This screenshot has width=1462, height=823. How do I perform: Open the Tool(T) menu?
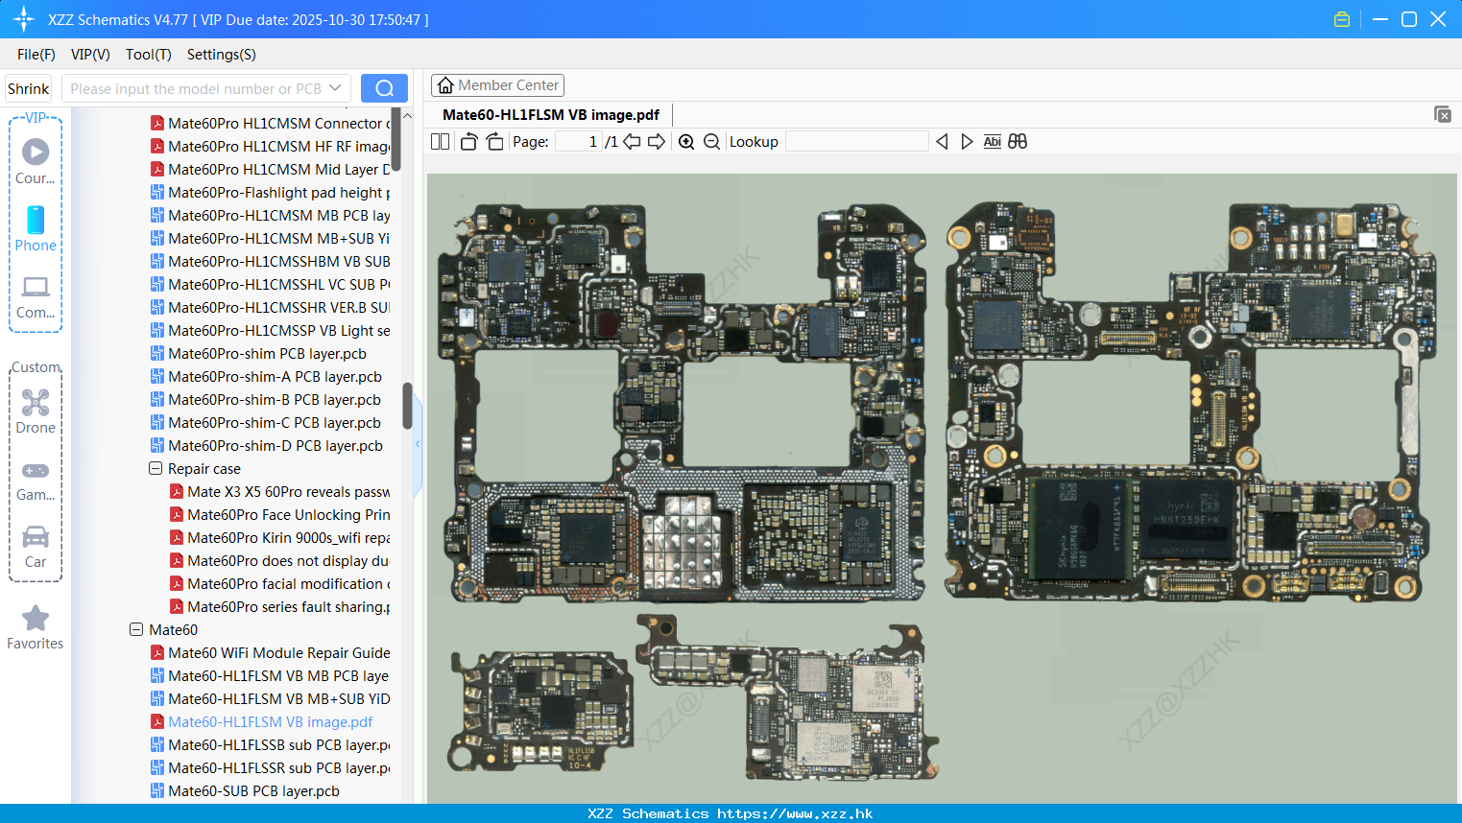[149, 54]
